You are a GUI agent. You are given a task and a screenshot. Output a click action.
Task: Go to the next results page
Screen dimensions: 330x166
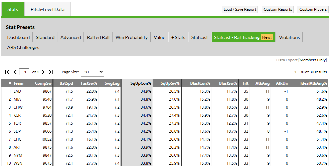pos(43,72)
